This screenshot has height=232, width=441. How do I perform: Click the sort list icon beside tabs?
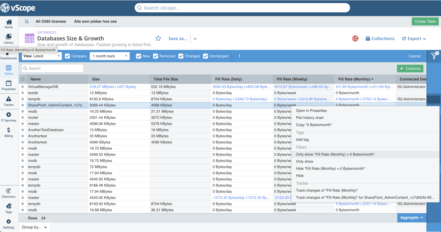point(27,22)
